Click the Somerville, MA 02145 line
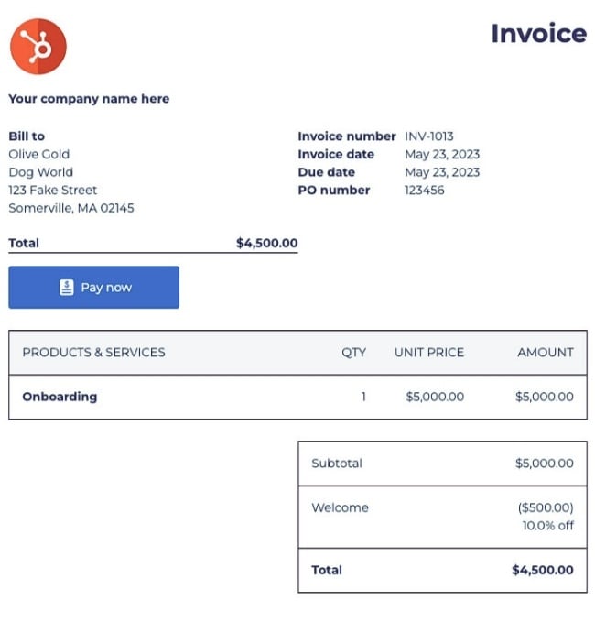The image size is (595, 633). (x=71, y=208)
